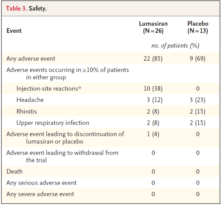Click the injection-site value '10 (38)'
This screenshot has height=205, width=221.
(x=153, y=89)
